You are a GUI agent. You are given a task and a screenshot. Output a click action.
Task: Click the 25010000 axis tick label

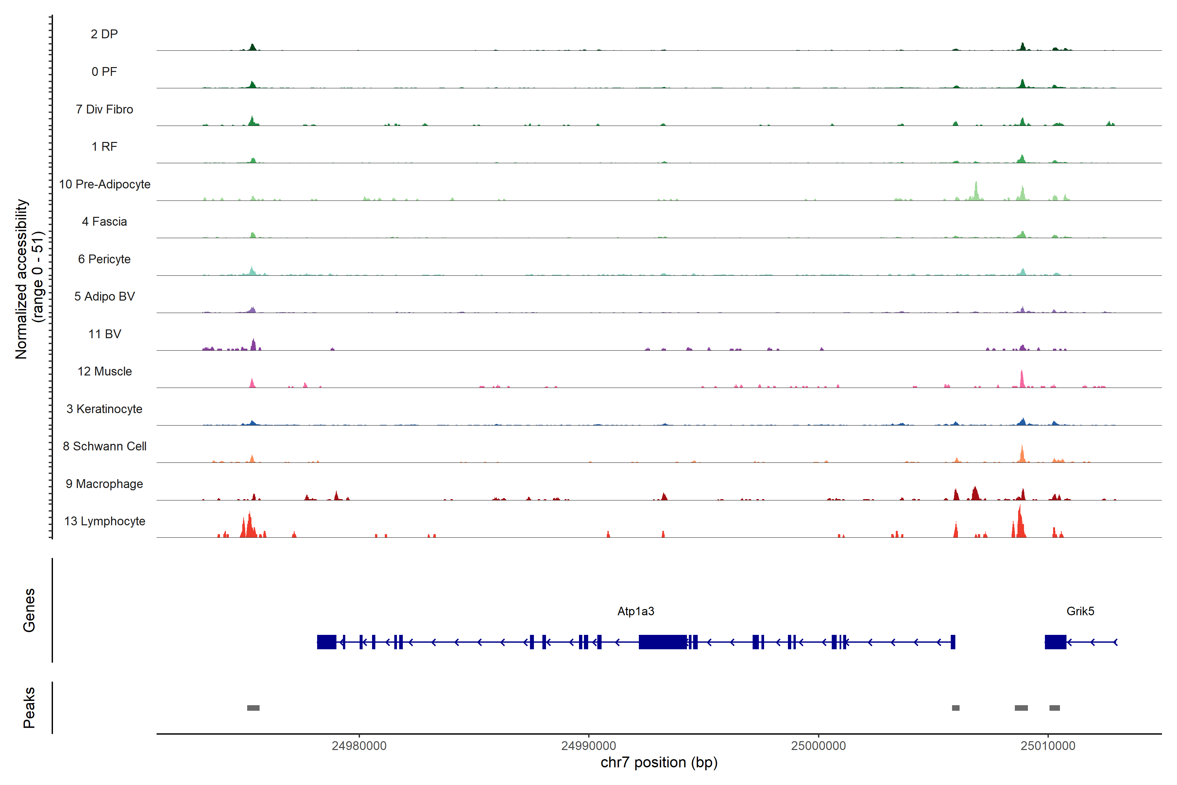(x=1048, y=746)
